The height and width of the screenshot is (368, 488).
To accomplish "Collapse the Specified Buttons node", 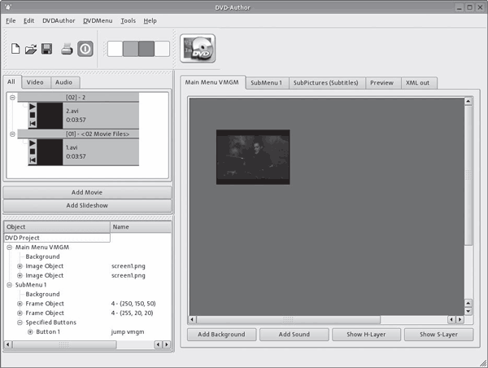I will 20,322.
